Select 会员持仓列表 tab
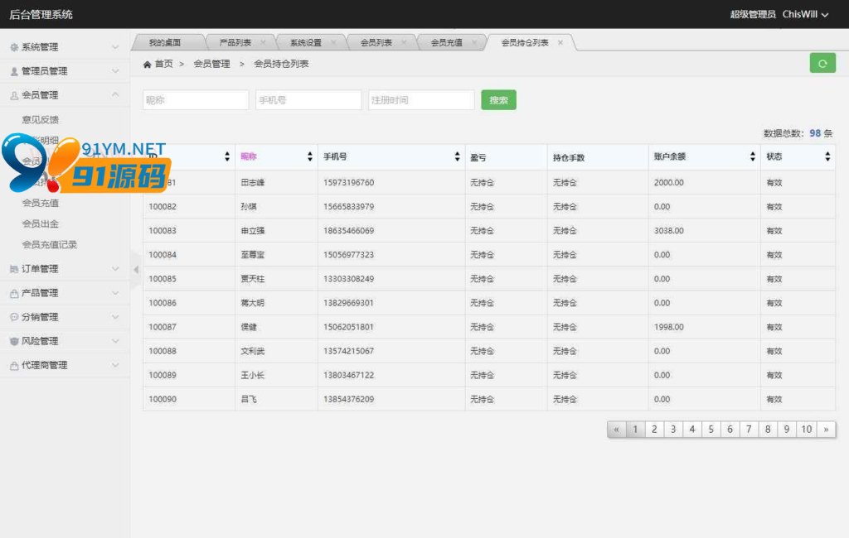 coord(525,42)
